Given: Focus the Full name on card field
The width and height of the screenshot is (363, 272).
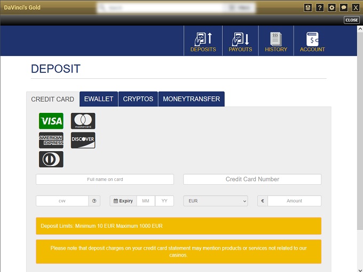Looking at the screenshot, I should point(105,179).
